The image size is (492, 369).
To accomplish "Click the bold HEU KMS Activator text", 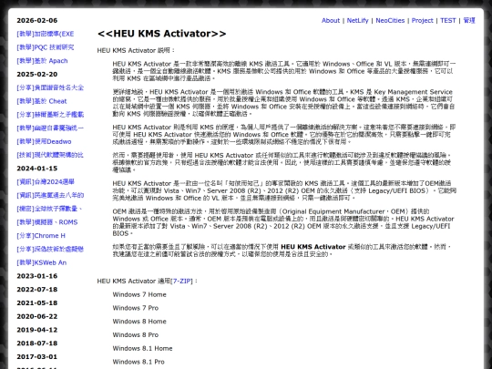I will point(313,247).
